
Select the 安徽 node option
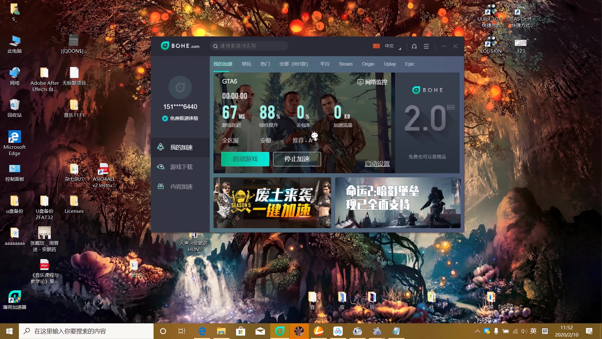coord(266,140)
